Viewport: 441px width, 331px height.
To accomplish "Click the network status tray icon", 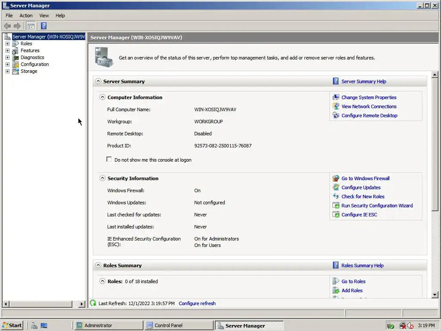I will coord(403,326).
